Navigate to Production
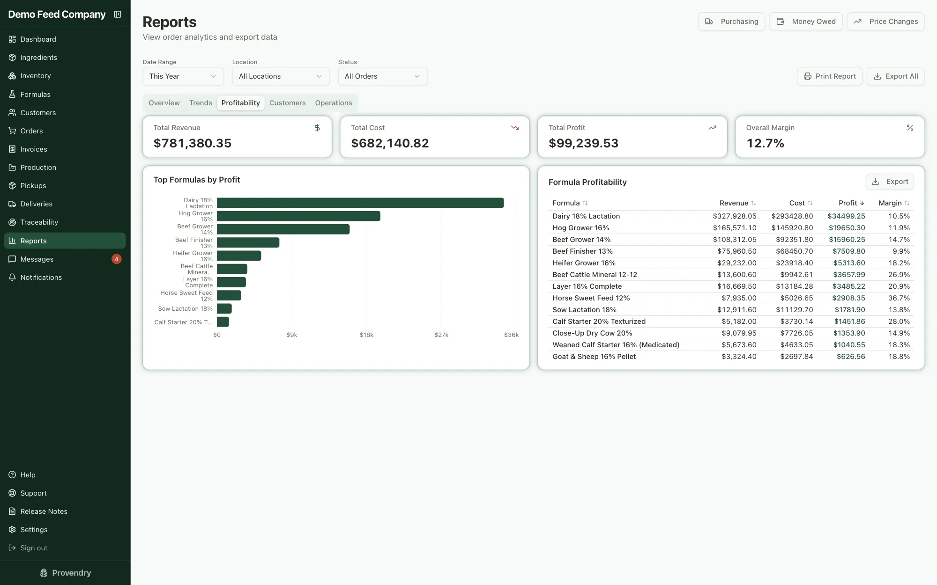937x585 pixels. [x=65, y=167]
